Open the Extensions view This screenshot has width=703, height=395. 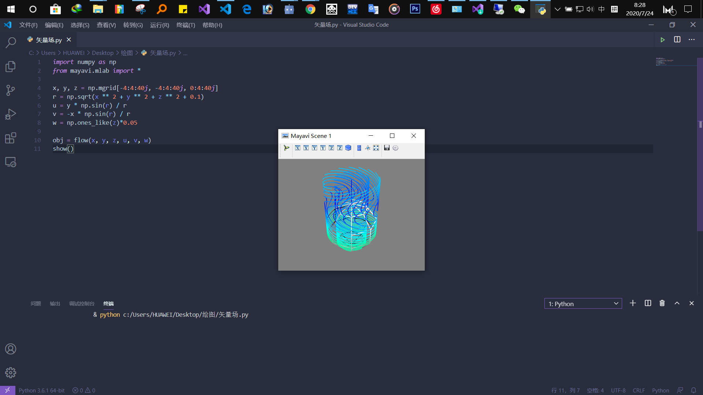[x=10, y=138]
